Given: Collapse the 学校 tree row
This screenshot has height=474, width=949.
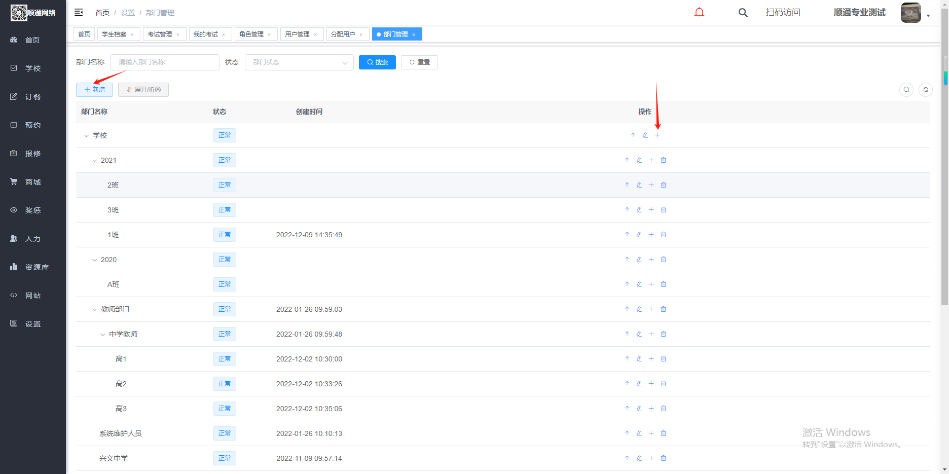Looking at the screenshot, I should [86, 136].
